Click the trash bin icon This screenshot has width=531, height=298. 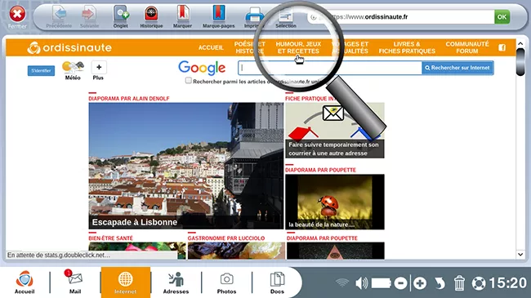[x=459, y=283]
